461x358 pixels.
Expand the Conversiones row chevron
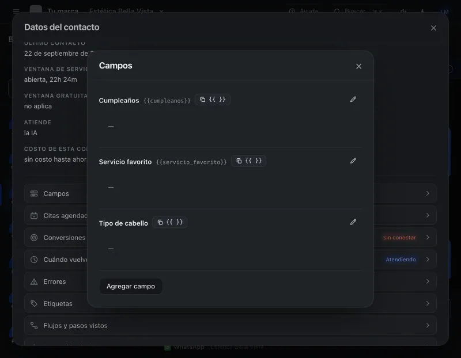[x=428, y=237]
